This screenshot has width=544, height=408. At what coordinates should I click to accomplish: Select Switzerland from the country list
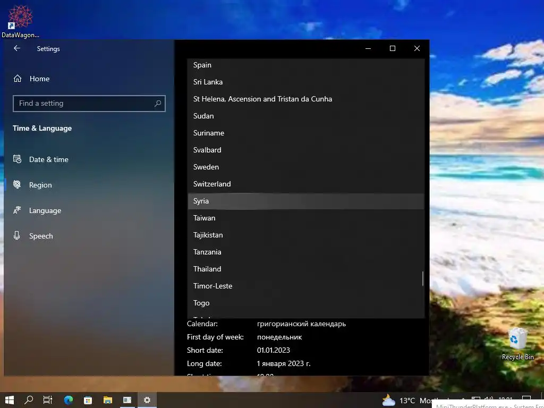tap(305, 184)
